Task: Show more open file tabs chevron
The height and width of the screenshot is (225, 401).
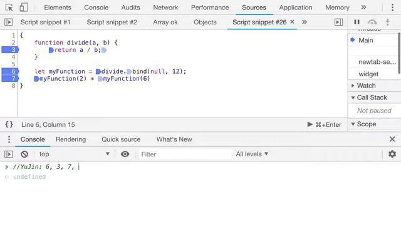Action: (305, 22)
